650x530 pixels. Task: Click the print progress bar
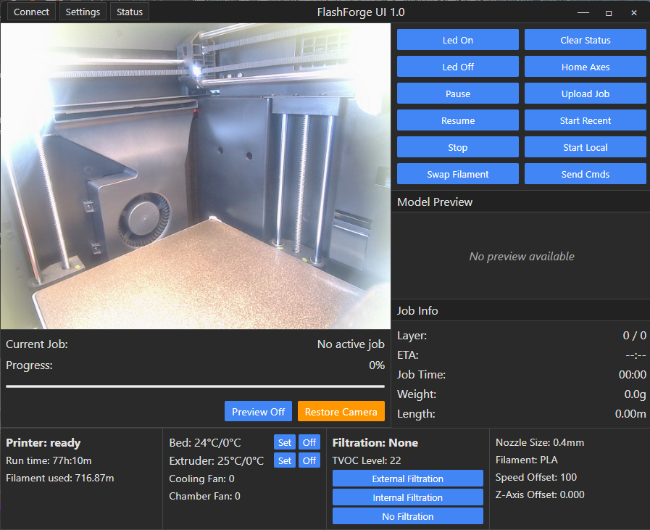[195, 386]
